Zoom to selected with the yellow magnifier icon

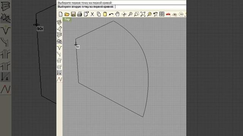[x=149, y=14]
